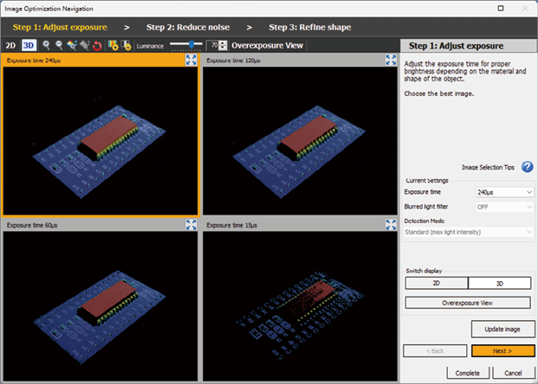Click the reset view red arrow icon

(x=97, y=45)
